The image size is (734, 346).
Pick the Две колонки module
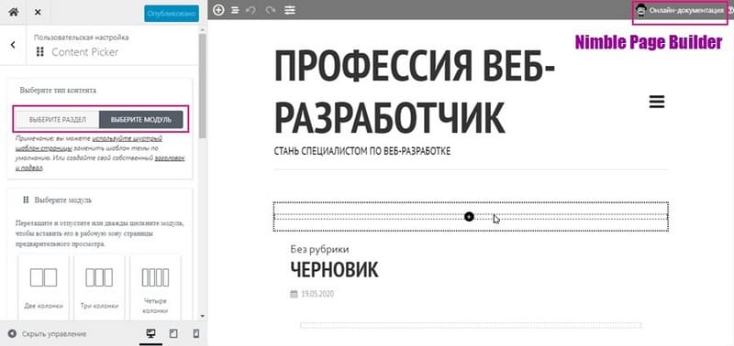pos(43,287)
